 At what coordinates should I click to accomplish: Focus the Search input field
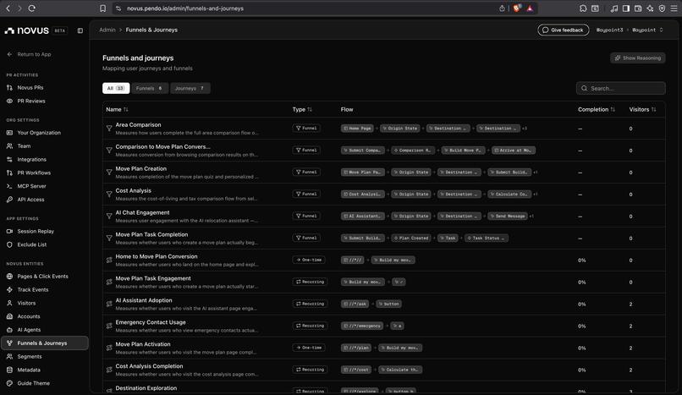pos(621,88)
